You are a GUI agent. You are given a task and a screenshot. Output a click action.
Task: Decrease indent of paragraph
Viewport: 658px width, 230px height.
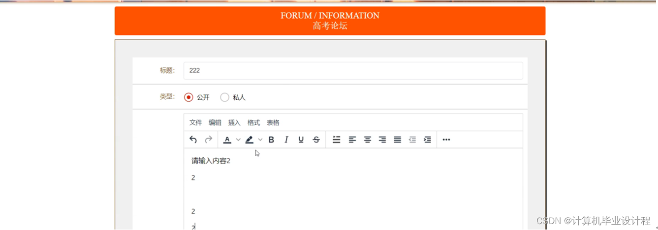pyautogui.click(x=412, y=140)
